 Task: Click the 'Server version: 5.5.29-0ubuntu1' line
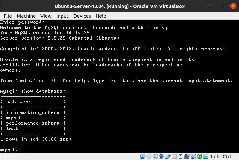point(60,38)
